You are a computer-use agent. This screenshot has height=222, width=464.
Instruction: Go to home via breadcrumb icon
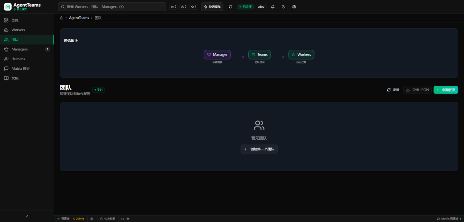62,18
